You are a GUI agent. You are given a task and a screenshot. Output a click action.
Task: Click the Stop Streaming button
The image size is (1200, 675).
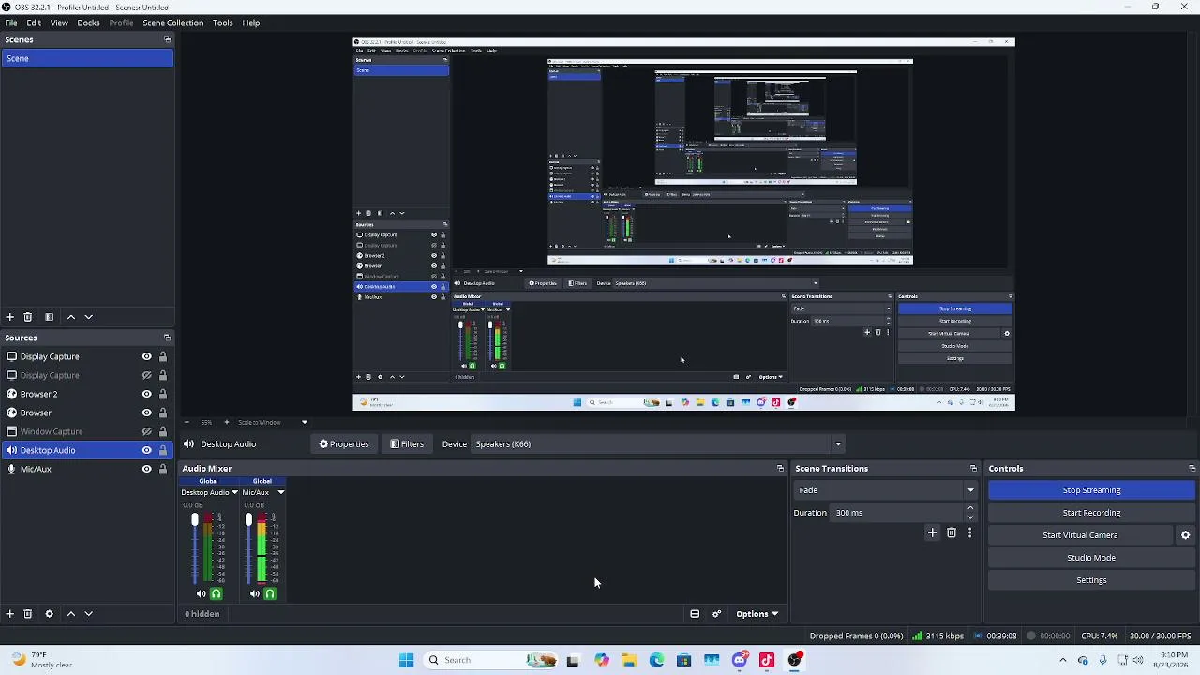1091,490
